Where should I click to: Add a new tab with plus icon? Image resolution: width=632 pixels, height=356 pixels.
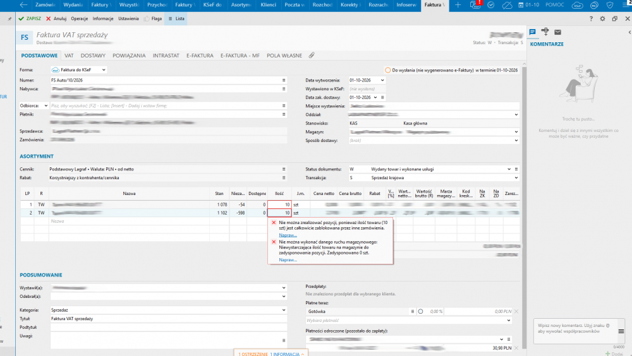(x=458, y=5)
